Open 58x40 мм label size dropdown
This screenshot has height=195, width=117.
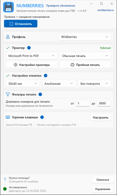(23, 84)
